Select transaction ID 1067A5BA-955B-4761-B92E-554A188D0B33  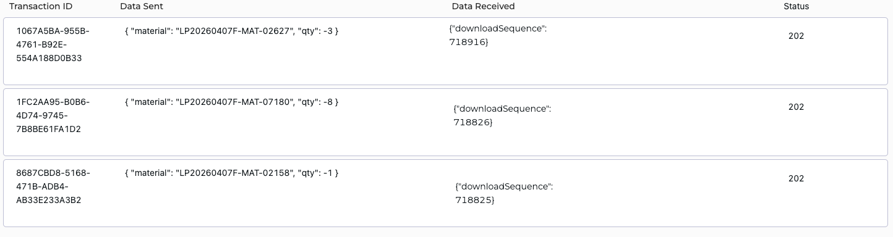[x=53, y=44]
